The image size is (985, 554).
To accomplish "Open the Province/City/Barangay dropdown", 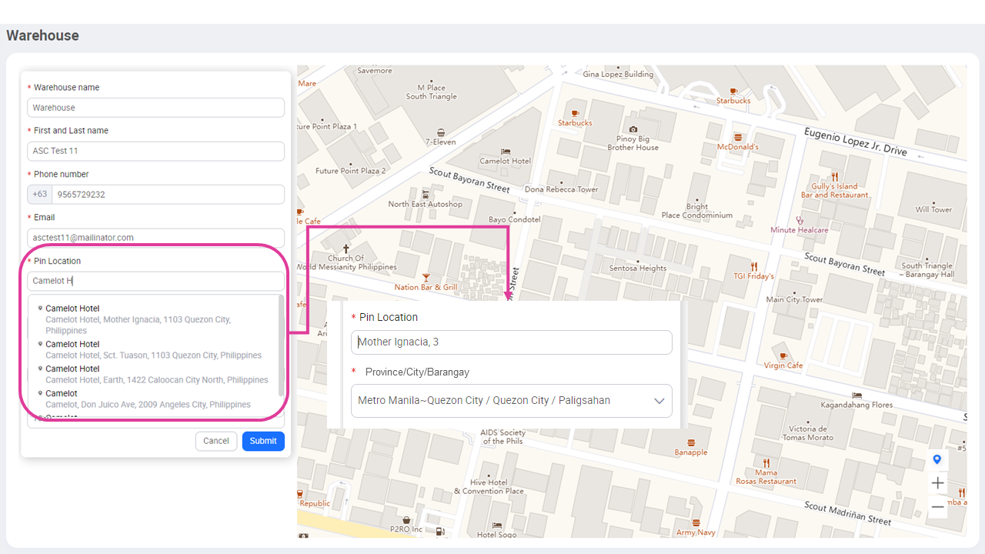I will [x=511, y=400].
